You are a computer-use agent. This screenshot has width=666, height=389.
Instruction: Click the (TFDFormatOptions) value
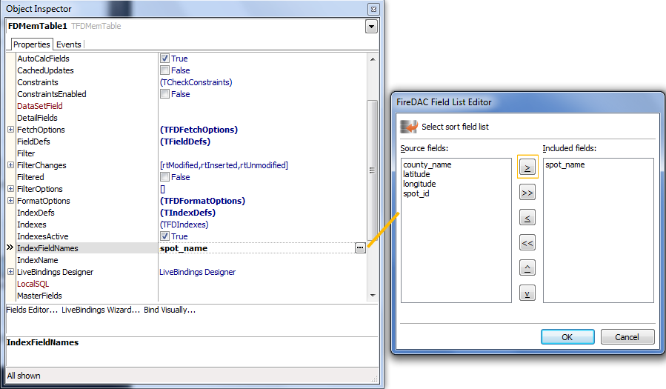tap(202, 201)
